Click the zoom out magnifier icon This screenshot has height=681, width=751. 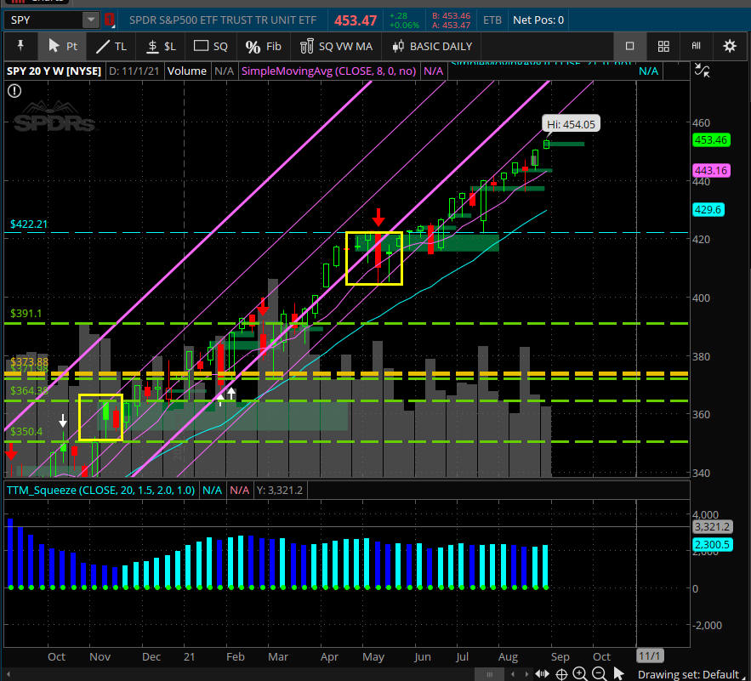click(598, 674)
